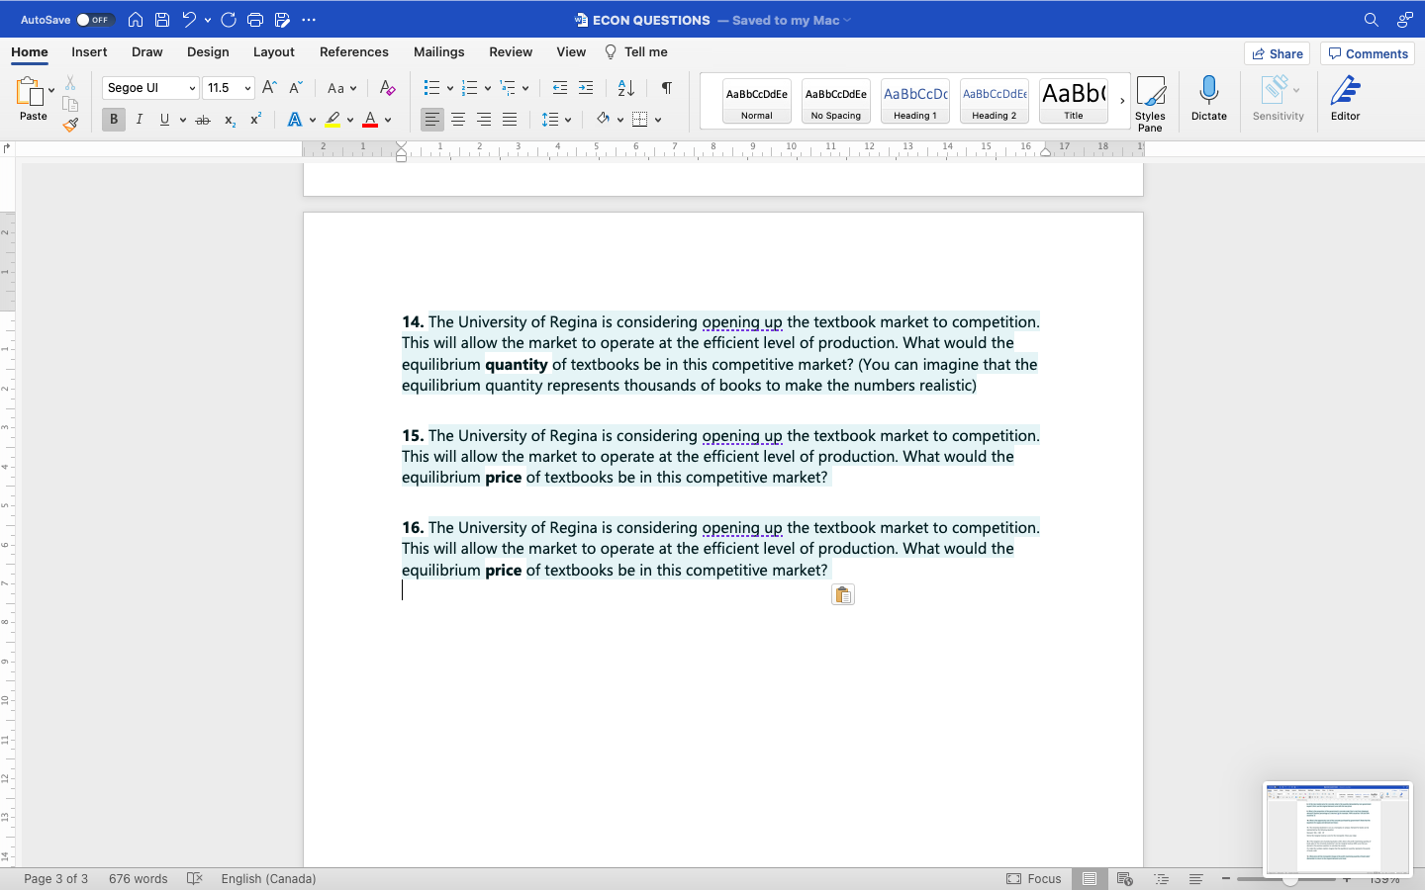This screenshot has width=1425, height=890.
Task: Click the Home icon in title bar
Action: pos(136,20)
